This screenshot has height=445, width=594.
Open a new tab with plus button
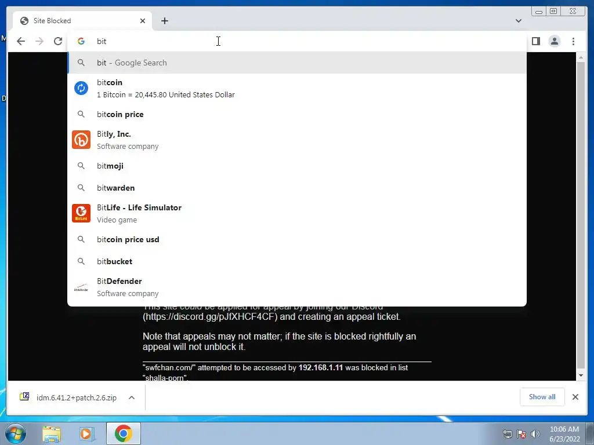(x=164, y=21)
